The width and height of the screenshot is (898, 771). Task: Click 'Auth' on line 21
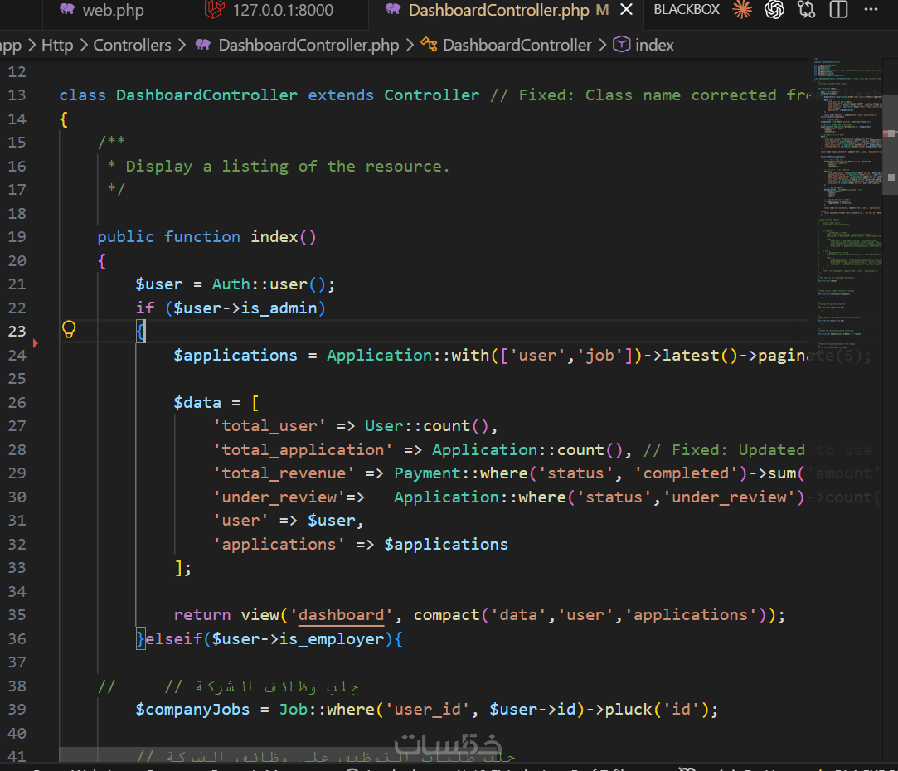coord(231,284)
